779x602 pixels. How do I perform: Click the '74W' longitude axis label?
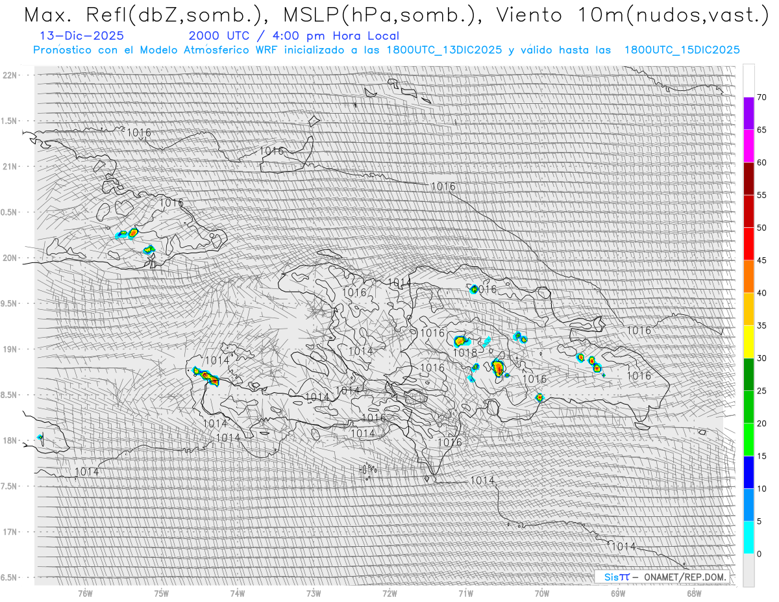point(238,594)
